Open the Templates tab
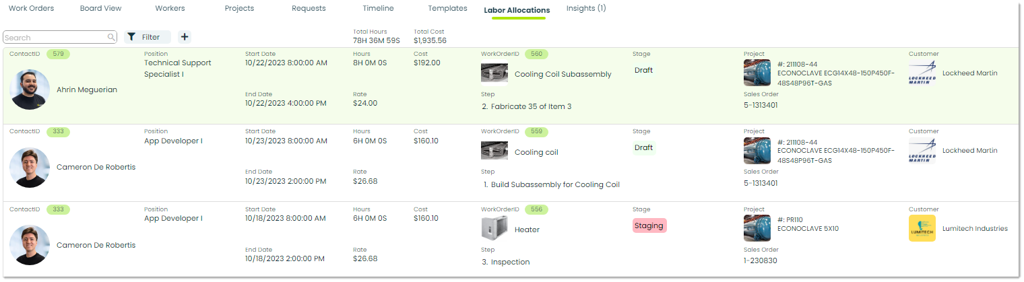Viewport: 1024px width, 282px height. click(447, 9)
